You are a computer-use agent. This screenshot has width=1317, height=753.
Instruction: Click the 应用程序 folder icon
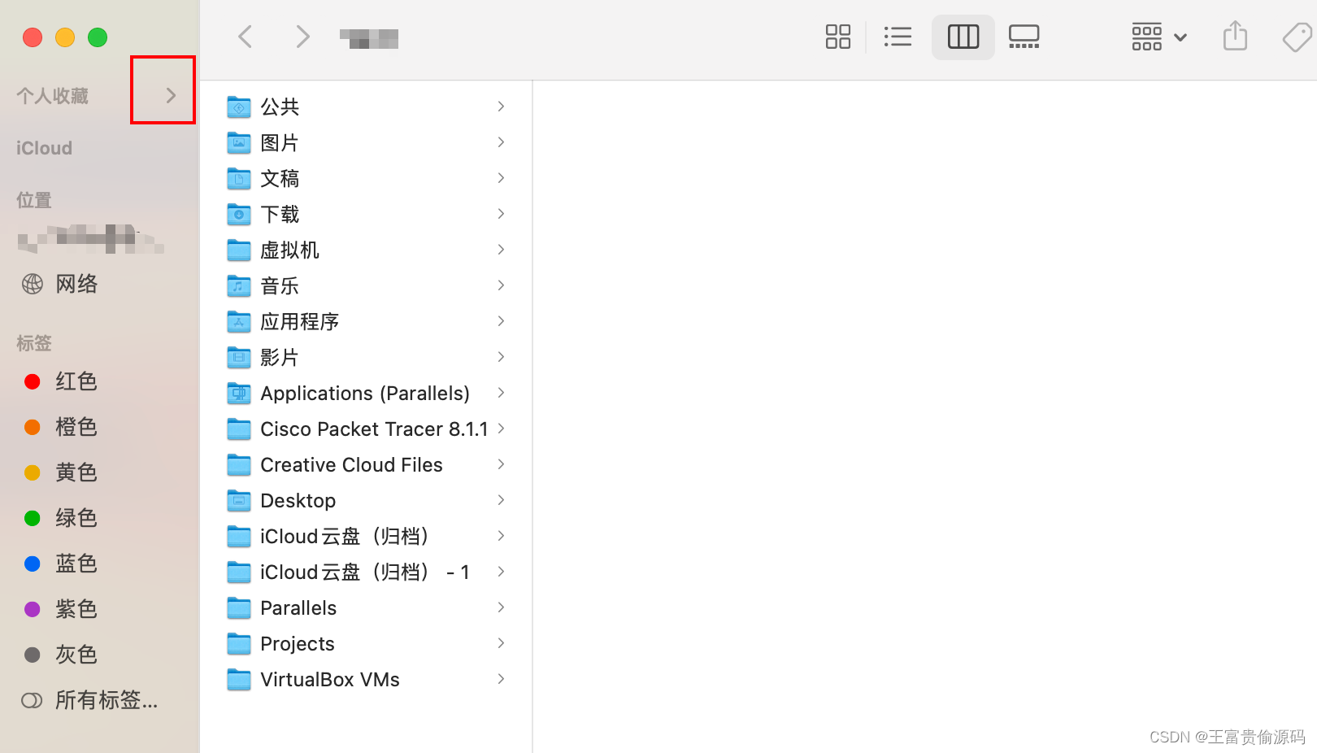[x=239, y=321]
